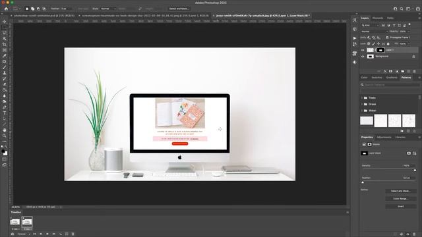The width and height of the screenshot is (422, 237).
Task: Hide Layer 1 using its eye icon
Action: click(363, 50)
